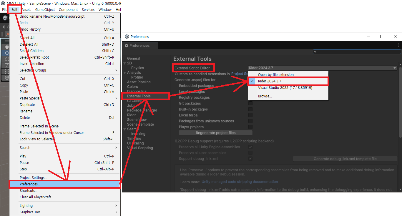Click Generate debug_link.xml template file button
Screen dimensions: 402x216
click(x=345, y=159)
